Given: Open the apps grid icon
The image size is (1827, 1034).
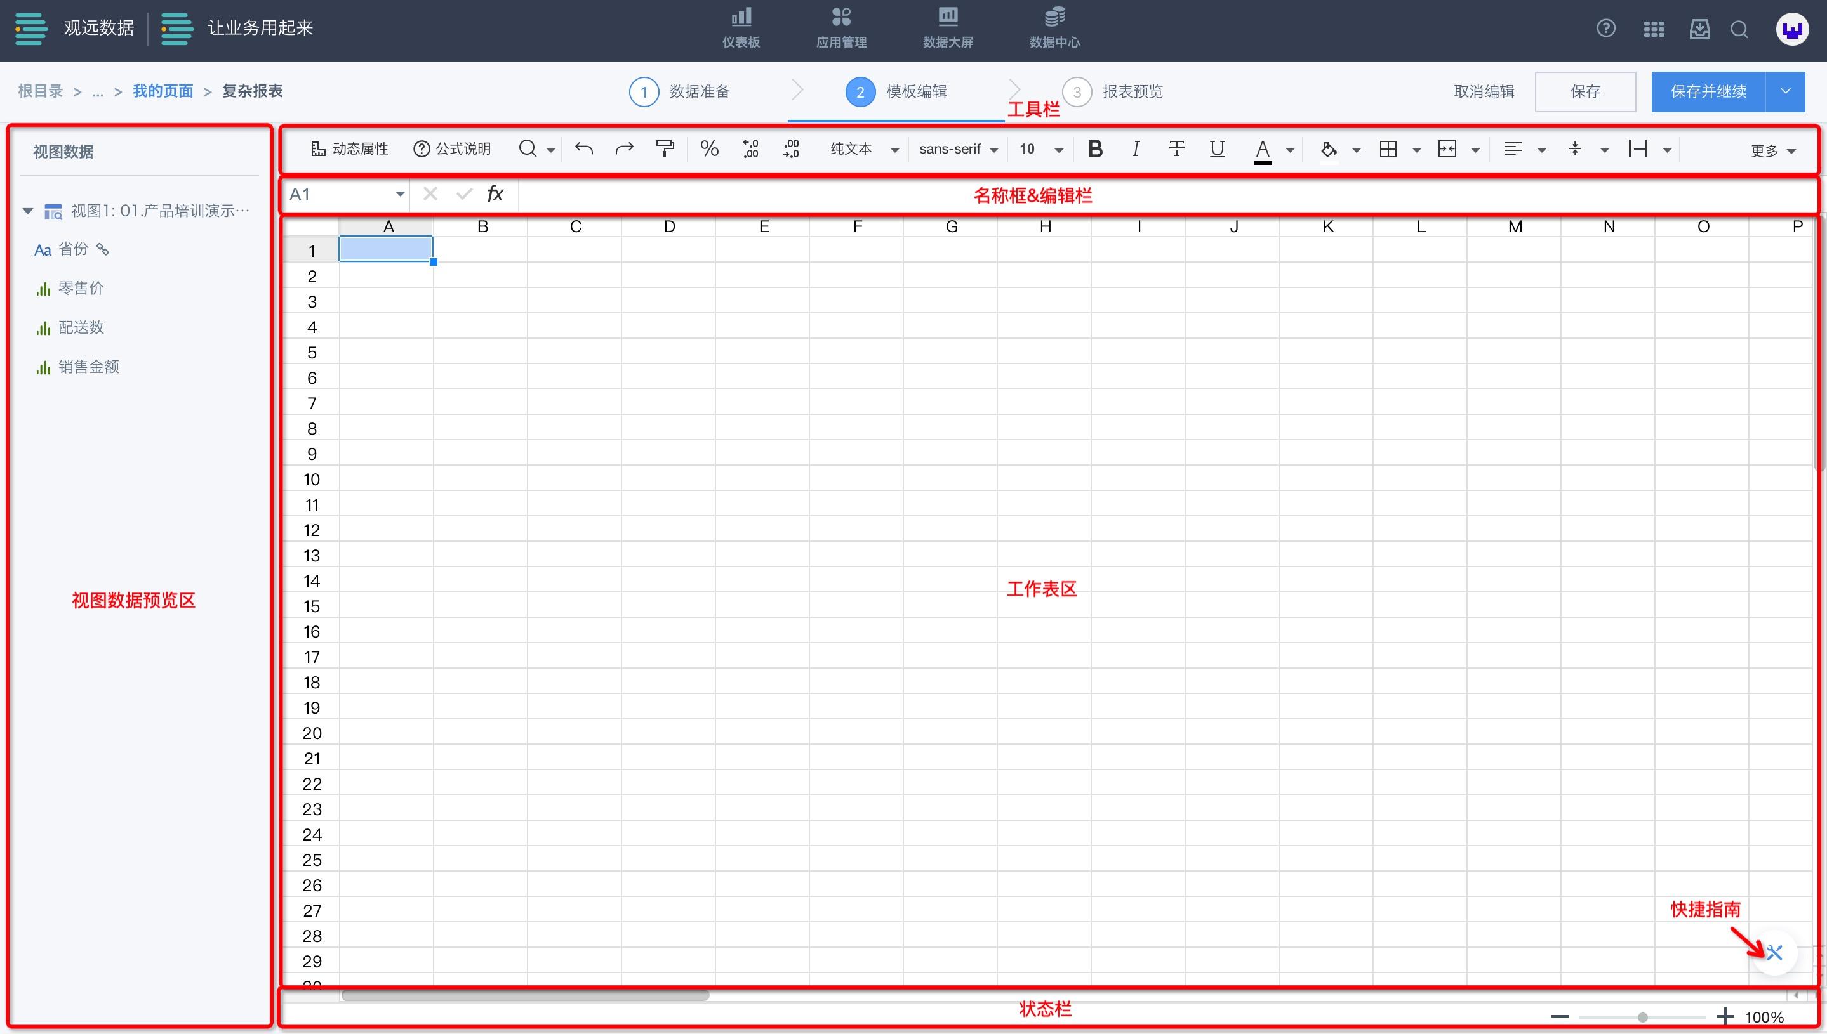Looking at the screenshot, I should [1654, 29].
